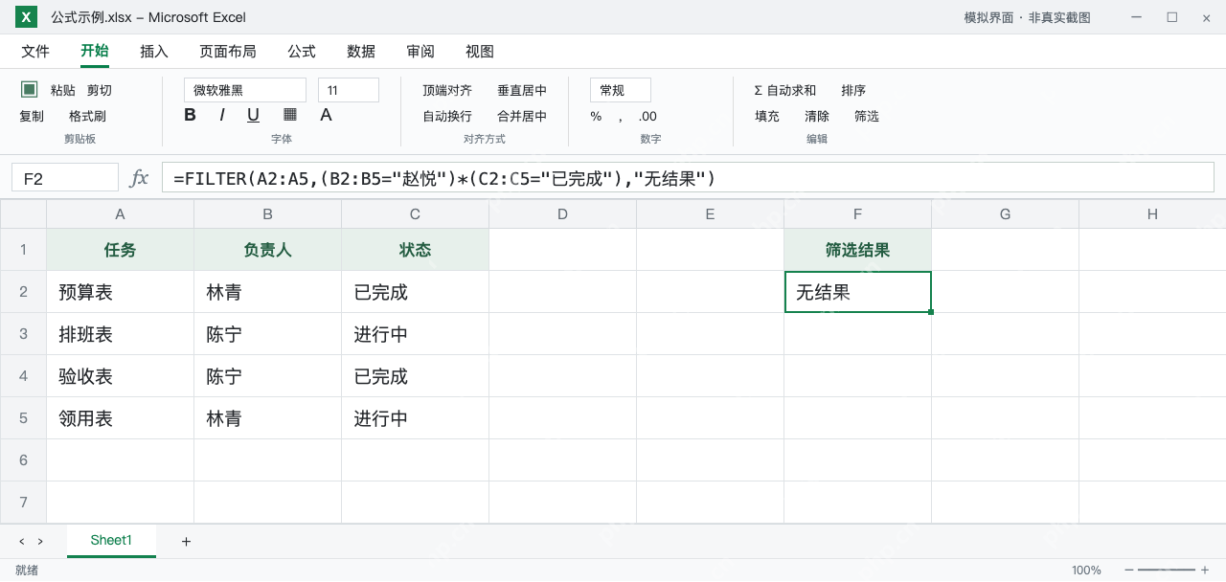Image resolution: width=1226 pixels, height=582 pixels.
Task: Switch to the 页面布局 tab
Action: (x=228, y=52)
